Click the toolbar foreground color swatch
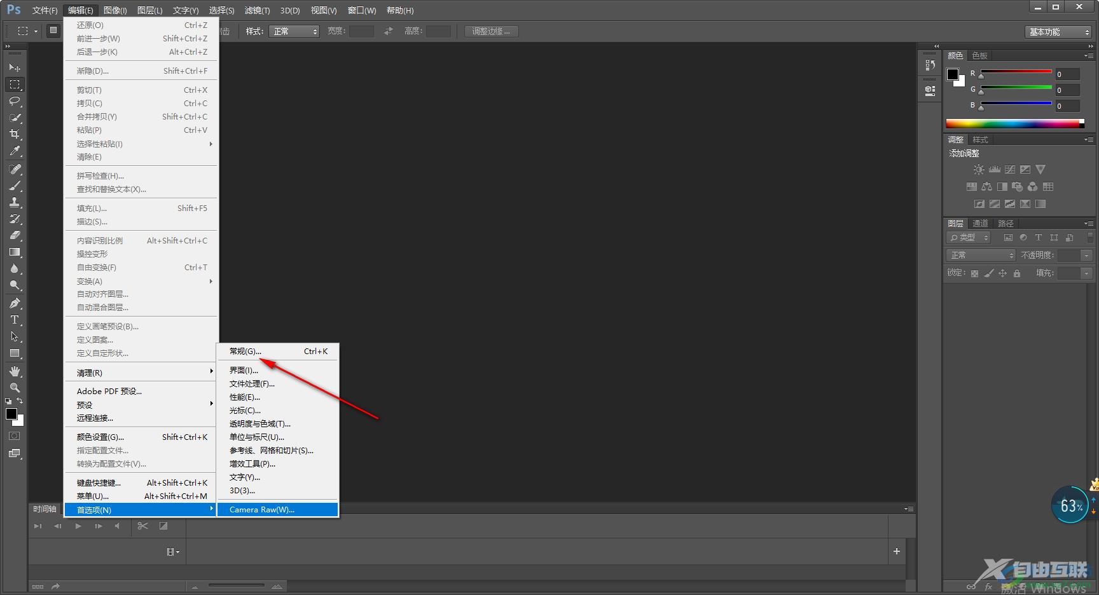1099x595 pixels. tap(11, 414)
